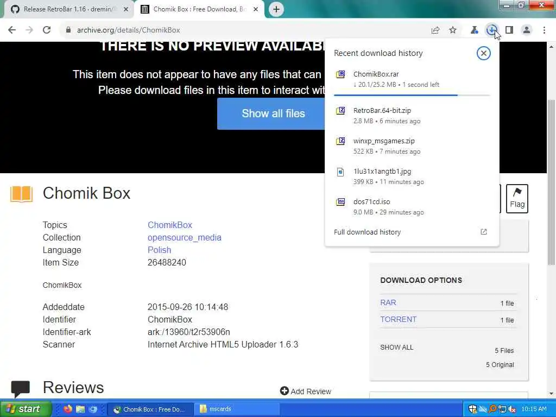Open the file explorer quick launch icon
This screenshot has width=556, height=417.
point(80,409)
